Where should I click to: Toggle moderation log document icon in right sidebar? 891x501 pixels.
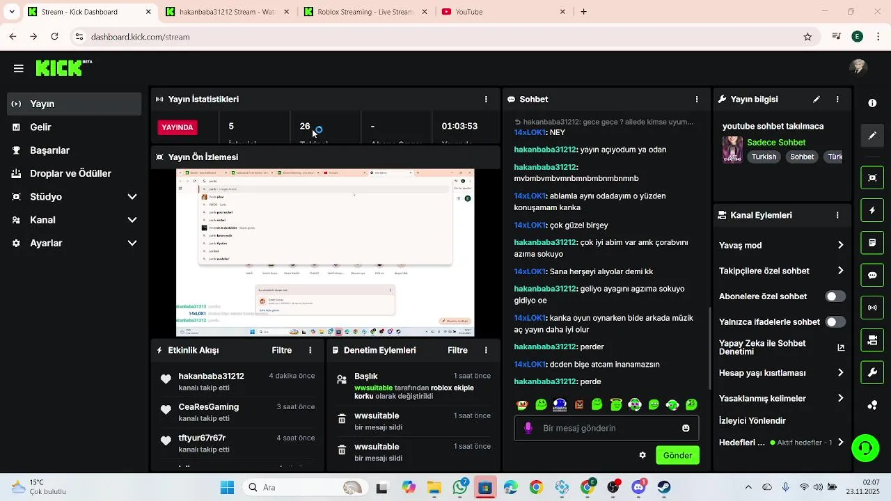click(x=872, y=243)
